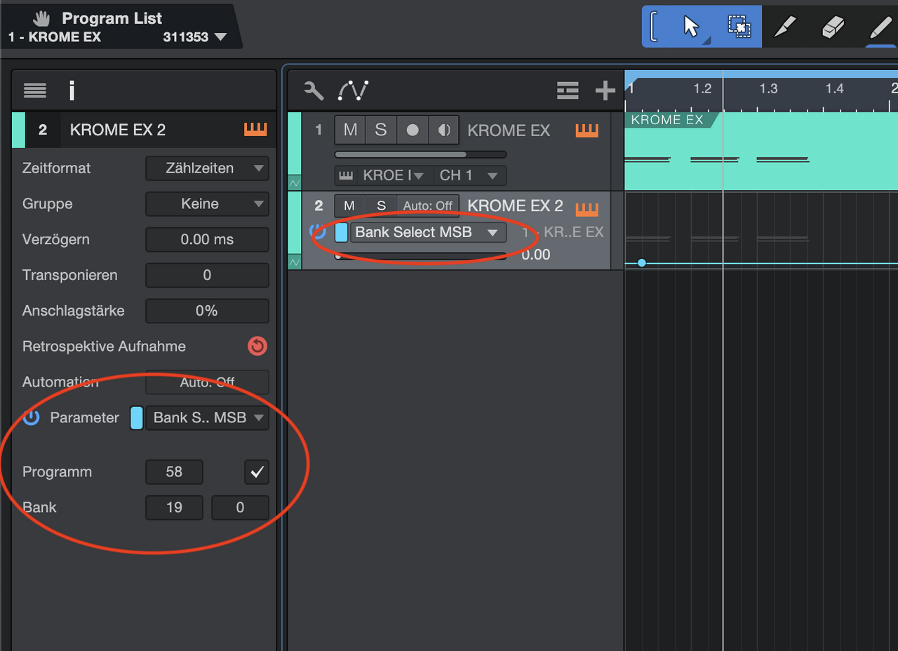Add a track with the plus icon
Viewport: 898px width, 651px height.
click(x=605, y=90)
